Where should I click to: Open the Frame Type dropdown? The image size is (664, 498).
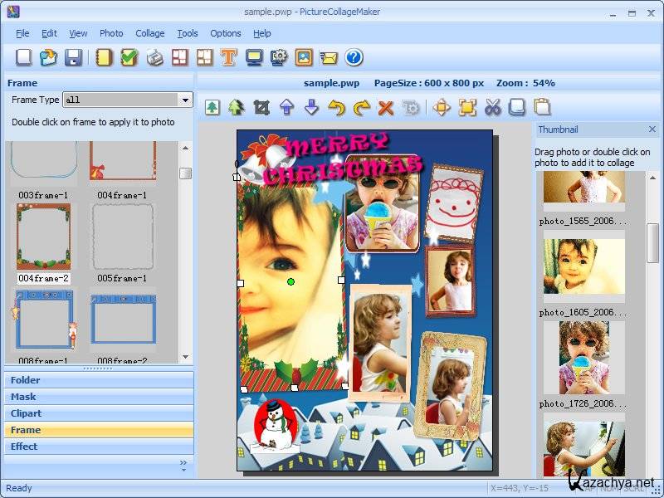click(x=185, y=100)
